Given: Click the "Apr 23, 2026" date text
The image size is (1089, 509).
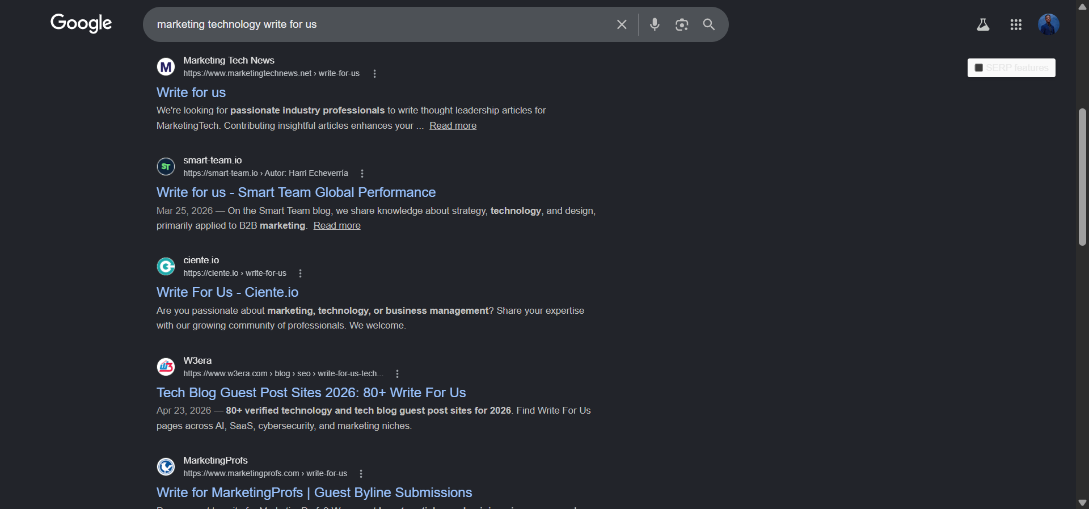Looking at the screenshot, I should (184, 410).
